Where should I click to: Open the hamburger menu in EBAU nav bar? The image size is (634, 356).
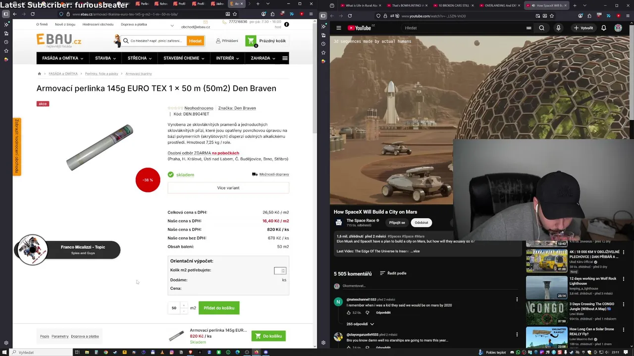(285, 58)
